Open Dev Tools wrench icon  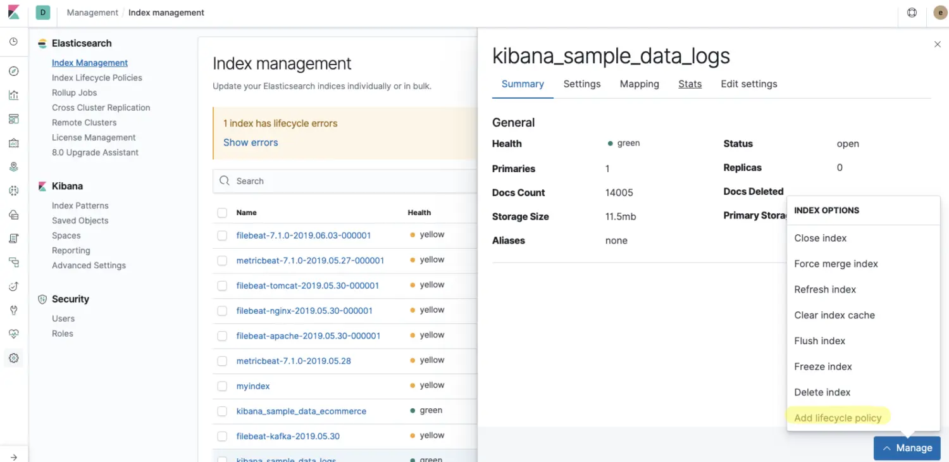coord(14,310)
